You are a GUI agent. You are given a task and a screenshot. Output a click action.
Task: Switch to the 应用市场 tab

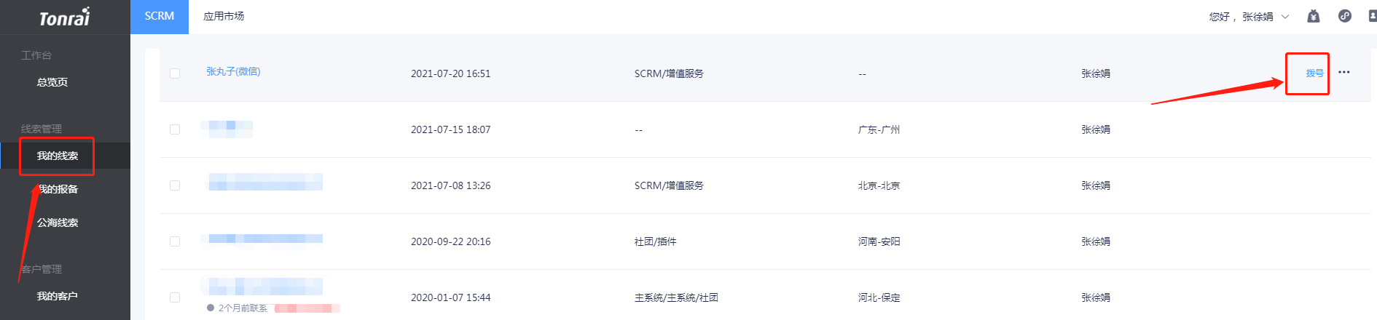[x=224, y=17]
